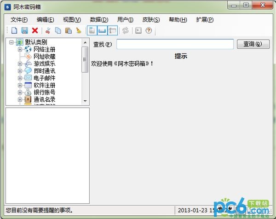Screen dimensions: 276x219
Task: Click the 通讯名录 address book icon
Action: 28,99
